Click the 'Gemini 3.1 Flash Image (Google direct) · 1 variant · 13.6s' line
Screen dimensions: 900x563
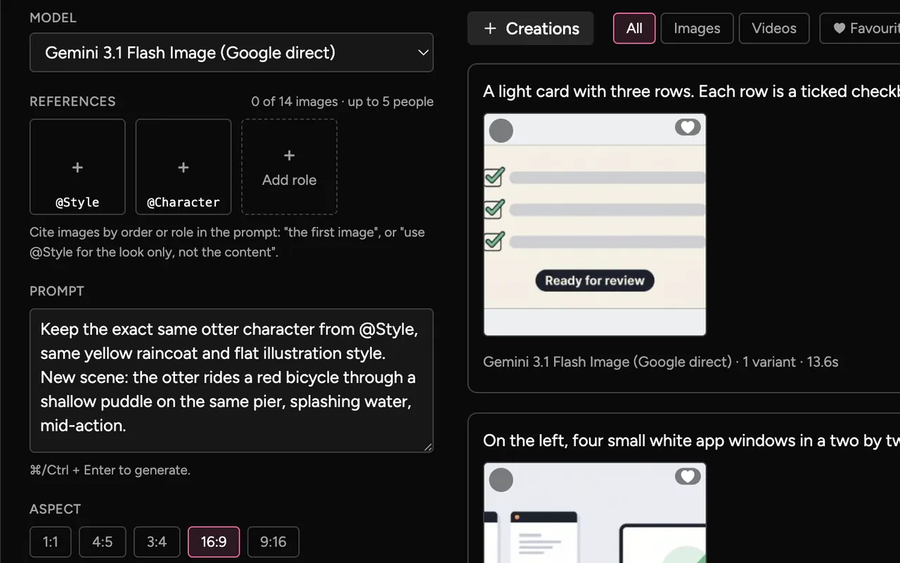pos(660,362)
